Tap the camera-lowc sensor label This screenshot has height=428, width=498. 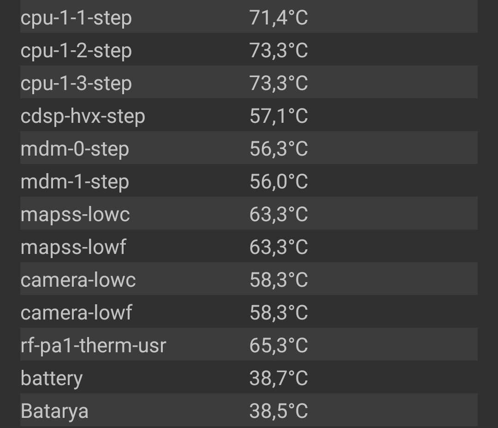coord(78,280)
